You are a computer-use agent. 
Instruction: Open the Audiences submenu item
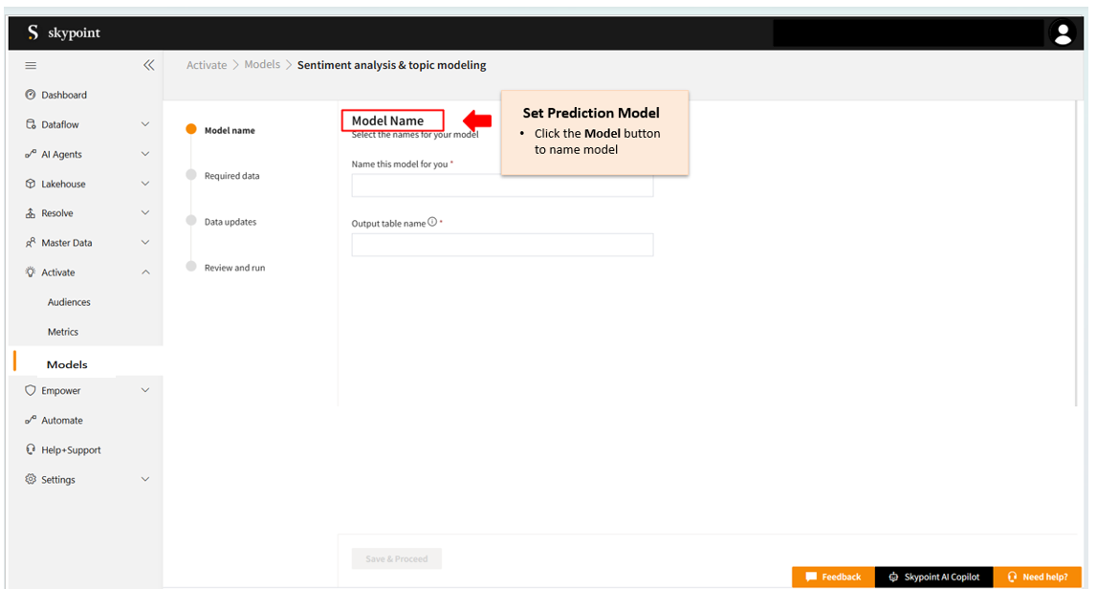[69, 302]
